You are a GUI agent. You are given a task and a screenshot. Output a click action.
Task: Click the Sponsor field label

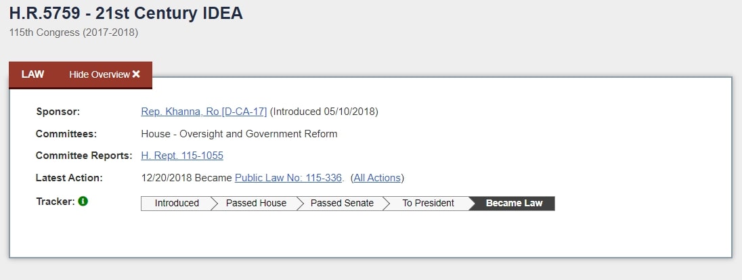(x=58, y=112)
